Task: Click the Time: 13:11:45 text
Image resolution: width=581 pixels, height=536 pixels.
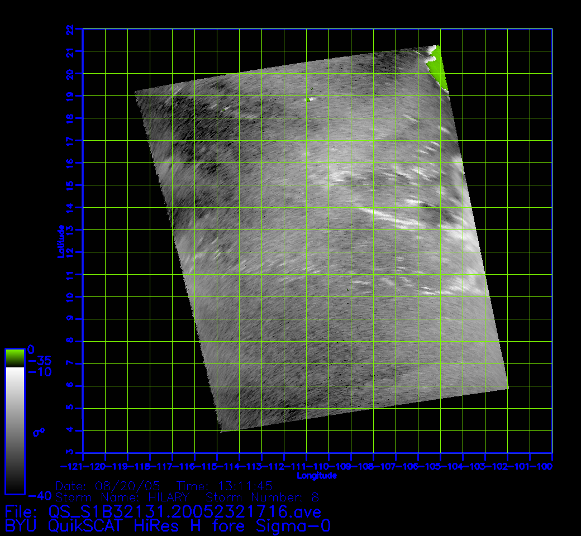Action: pyautogui.click(x=224, y=485)
